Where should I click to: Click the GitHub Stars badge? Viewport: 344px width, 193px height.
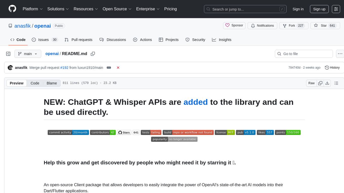point(124,132)
